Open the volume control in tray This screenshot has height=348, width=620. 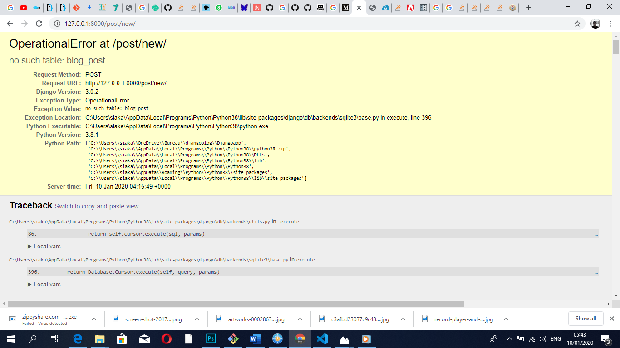point(542,338)
